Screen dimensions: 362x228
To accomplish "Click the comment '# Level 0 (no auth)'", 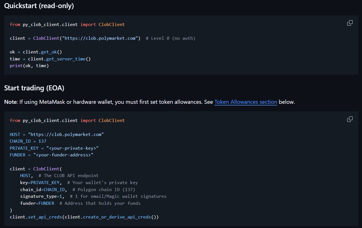I will pyautogui.click(x=170, y=38).
